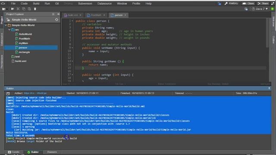Fold getName method at line 13

(72, 61)
